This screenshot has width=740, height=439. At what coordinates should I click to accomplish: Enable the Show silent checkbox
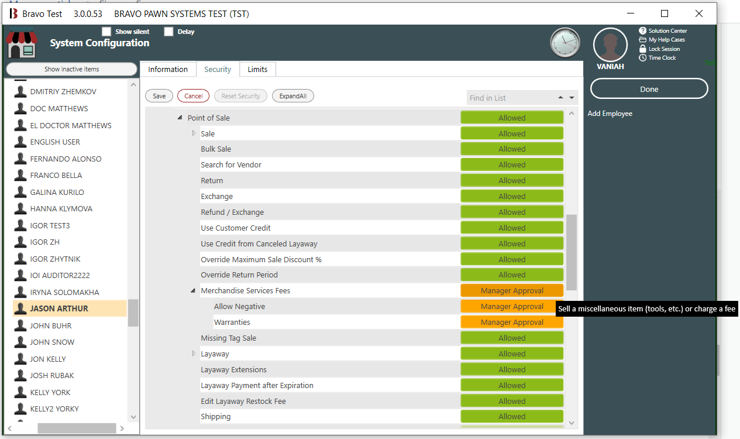coord(106,32)
